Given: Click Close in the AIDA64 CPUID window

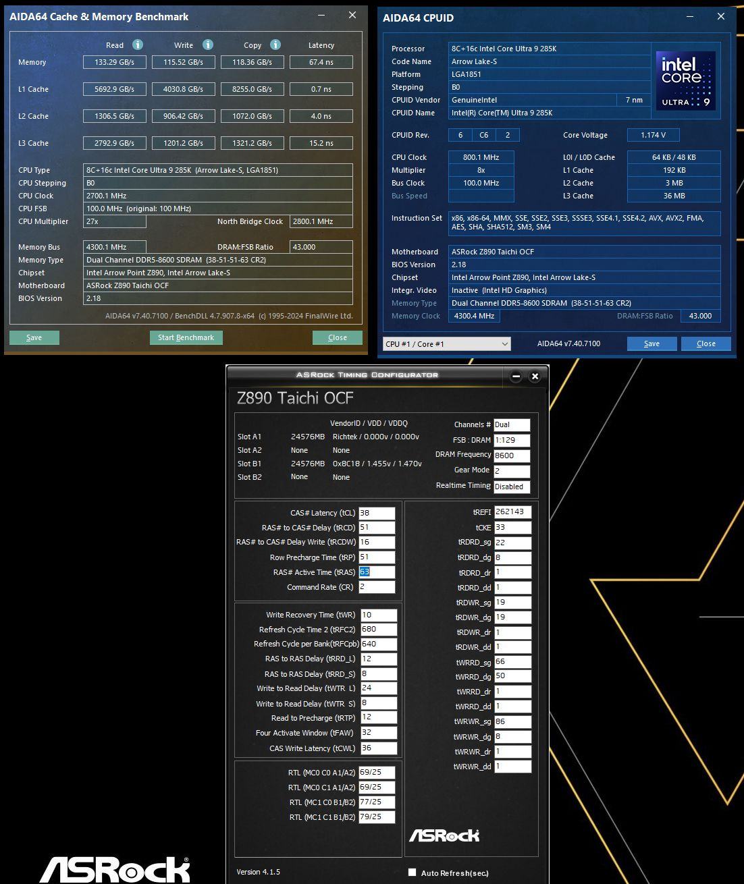Looking at the screenshot, I should coord(706,343).
